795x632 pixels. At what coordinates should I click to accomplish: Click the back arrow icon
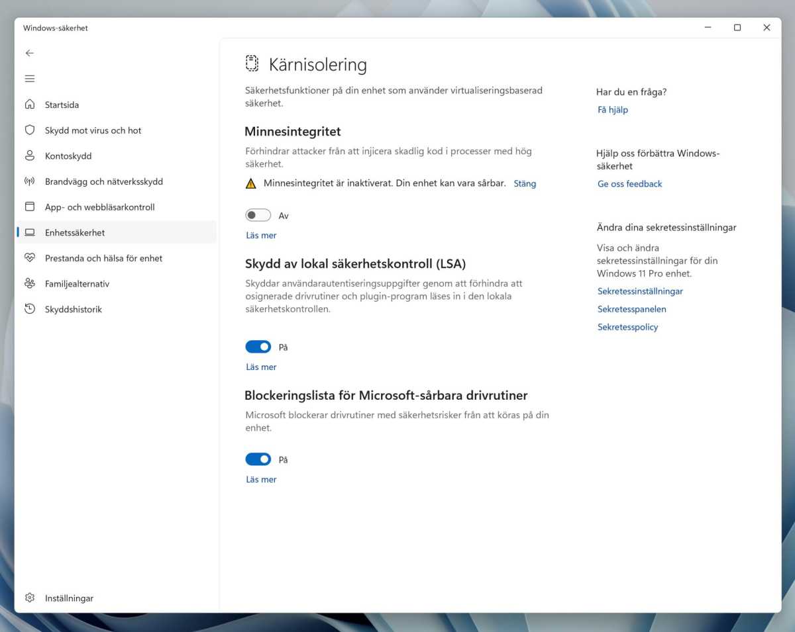pyautogui.click(x=29, y=53)
